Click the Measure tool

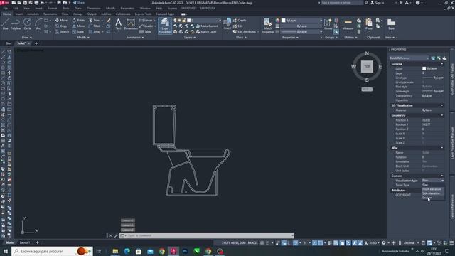coord(348,24)
